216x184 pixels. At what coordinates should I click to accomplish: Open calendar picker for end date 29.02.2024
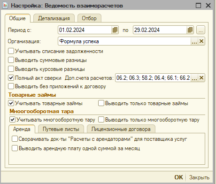pos(190,30)
